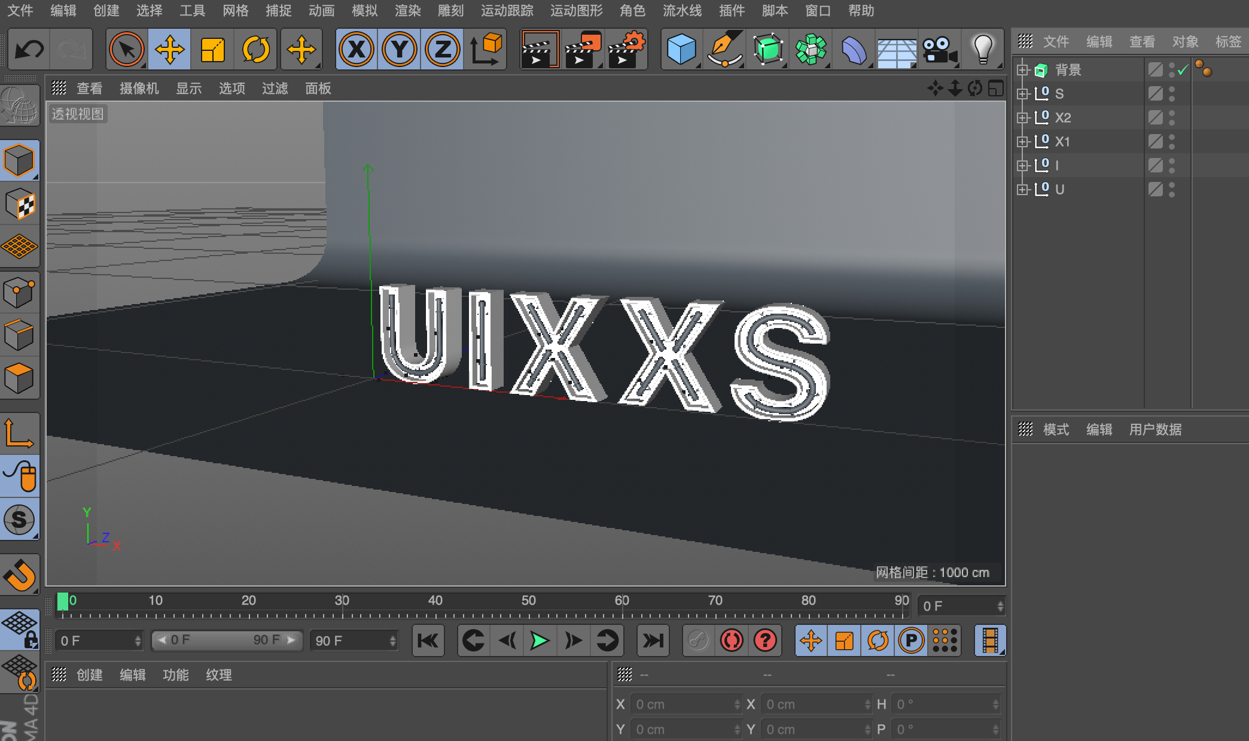Click the Scale tool icon
This screenshot has height=741, width=1249.
pos(212,50)
